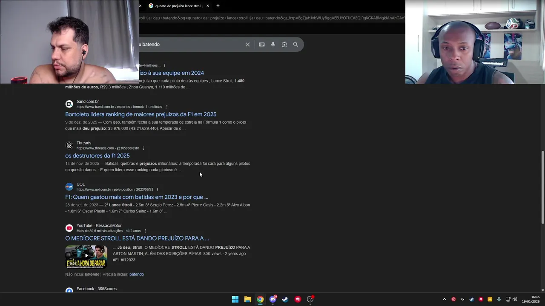Open Steam from the taskbar
Image resolution: width=545 pixels, height=306 pixels.
coord(285,299)
